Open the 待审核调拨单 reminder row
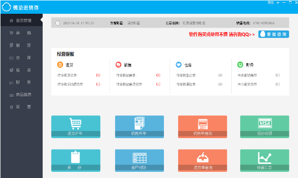 click(199, 84)
